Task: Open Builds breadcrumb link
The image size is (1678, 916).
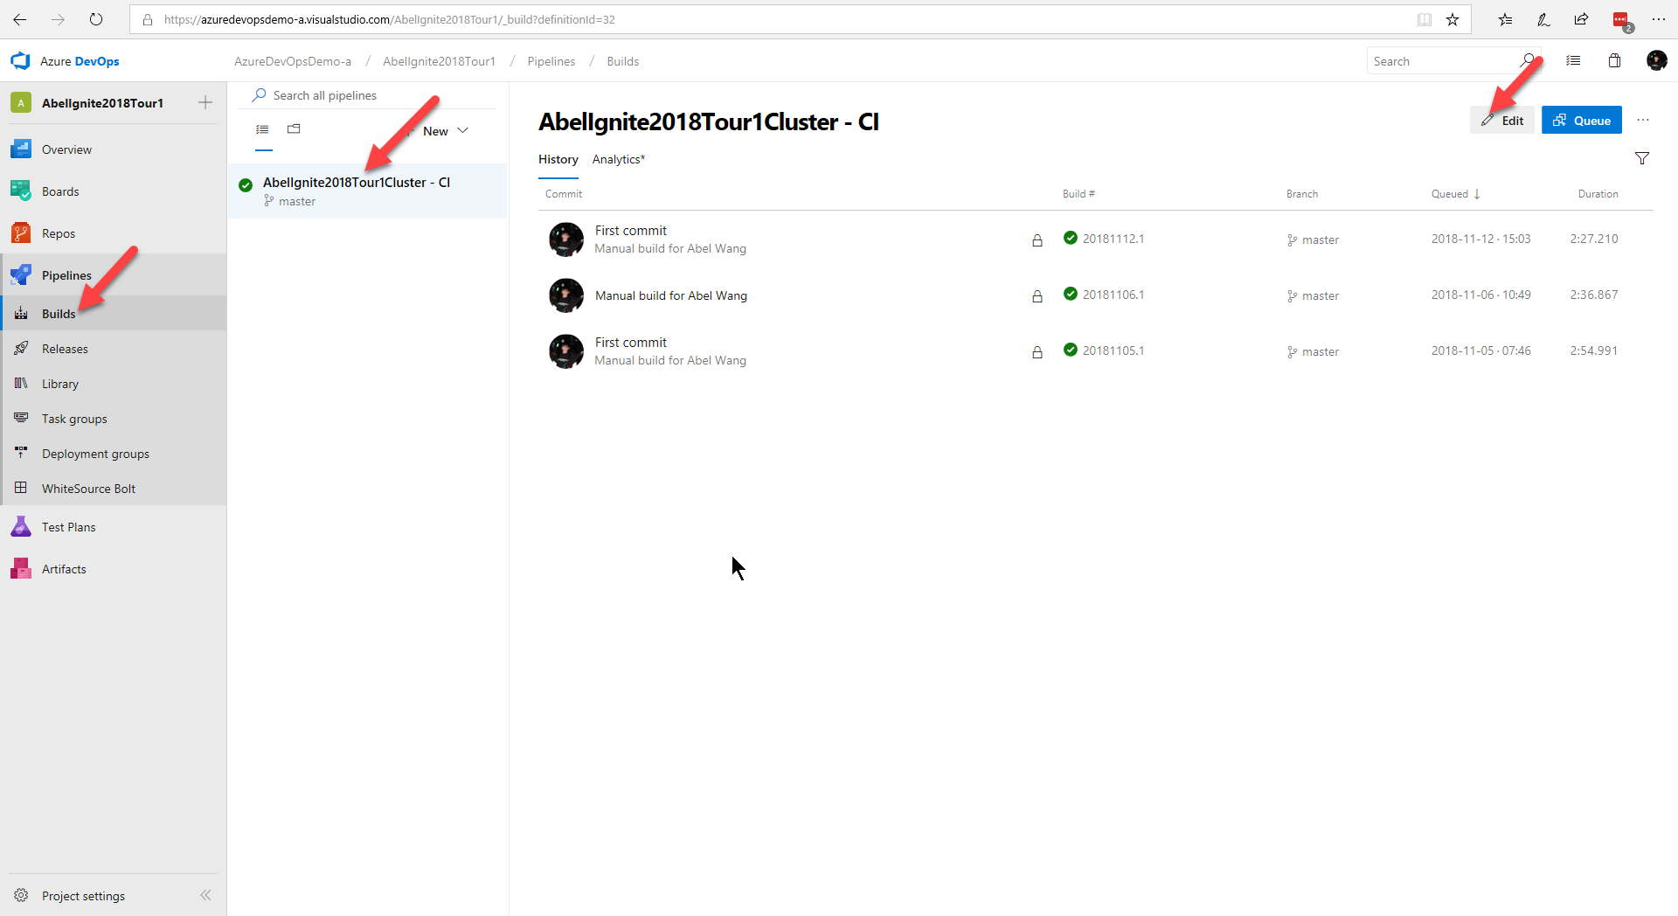Action: click(x=622, y=61)
